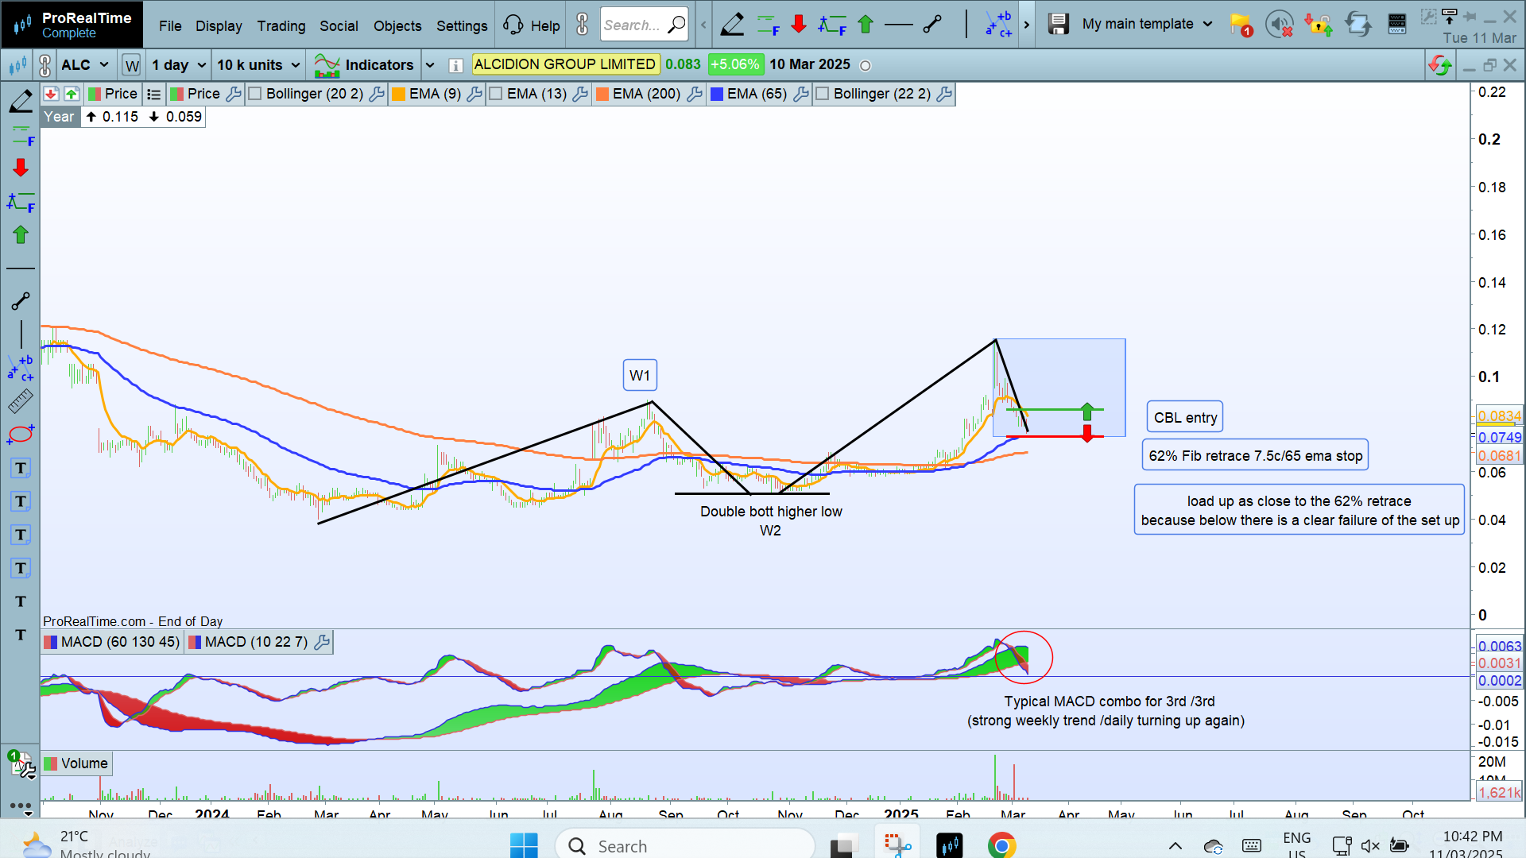Click the info icon beside Indicators
This screenshot has width=1526, height=858.
coord(455,65)
